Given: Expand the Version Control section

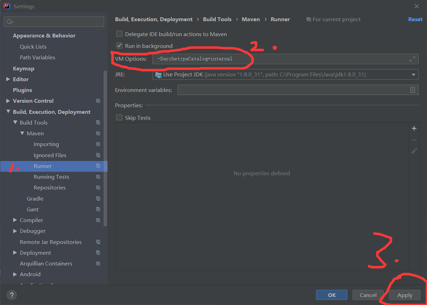Looking at the screenshot, I should pos(8,101).
